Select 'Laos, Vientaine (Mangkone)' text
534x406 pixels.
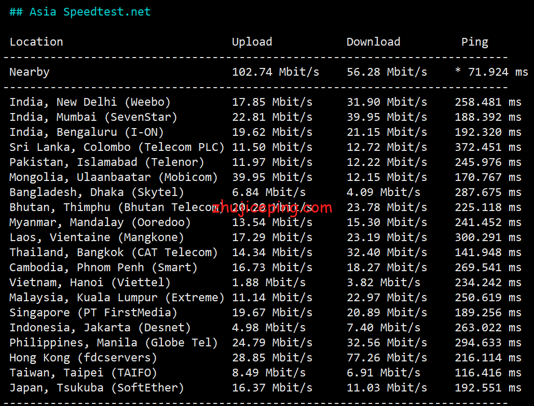click(x=97, y=237)
